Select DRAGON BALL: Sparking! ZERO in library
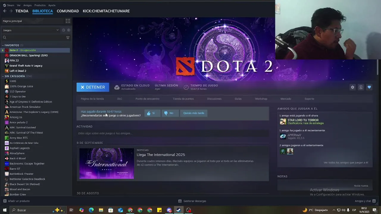This screenshot has width=381, height=214. click(29, 55)
